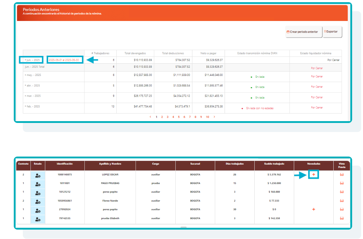Go to previous page with the left arrow
Screen dimensions: 363x239
click(x=150, y=117)
